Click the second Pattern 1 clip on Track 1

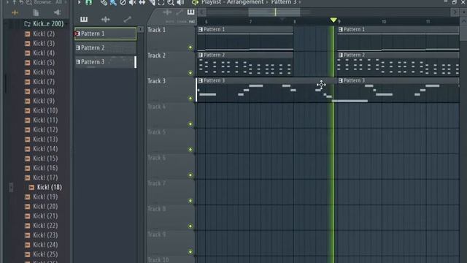tap(398, 39)
